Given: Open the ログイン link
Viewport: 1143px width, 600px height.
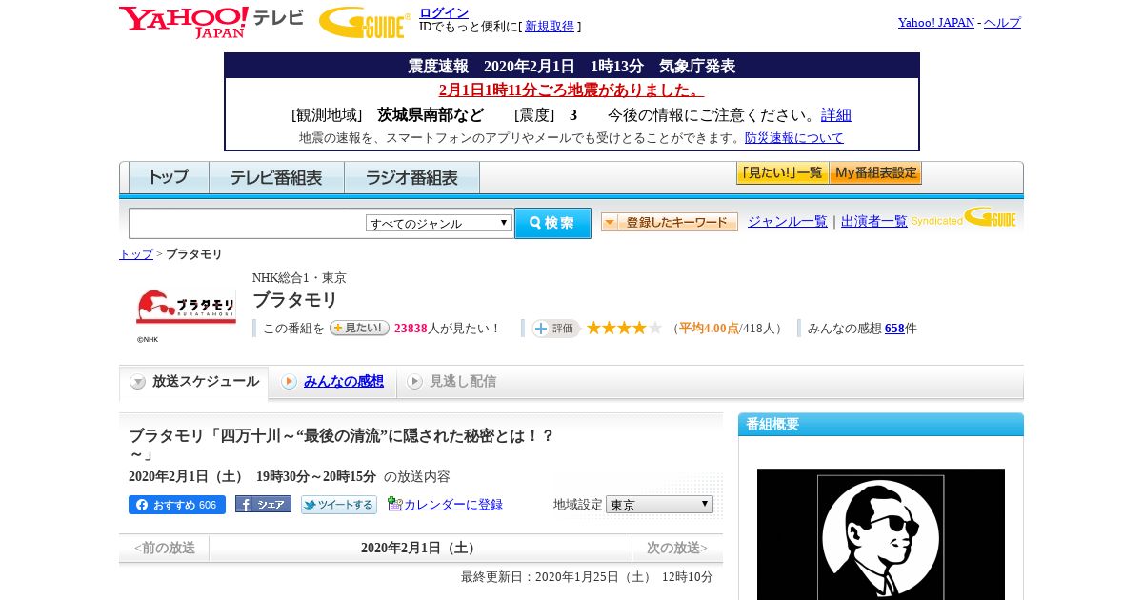Looking at the screenshot, I should pyautogui.click(x=444, y=12).
